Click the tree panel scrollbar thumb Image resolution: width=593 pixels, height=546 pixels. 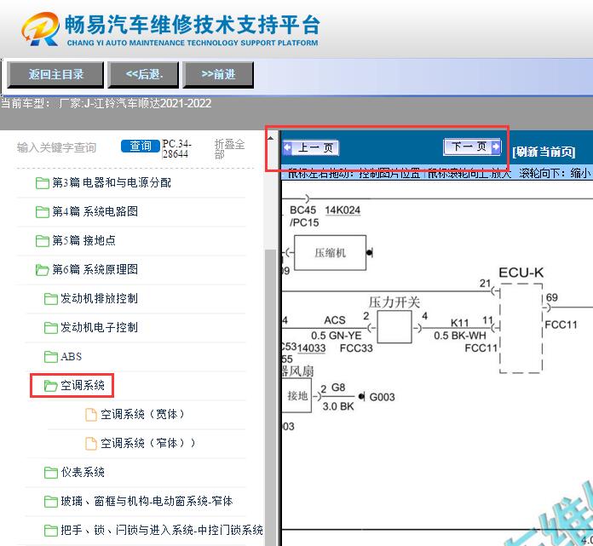point(270,397)
